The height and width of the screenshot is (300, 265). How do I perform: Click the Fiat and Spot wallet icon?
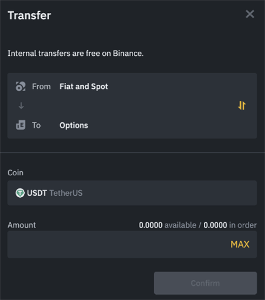tap(21, 86)
